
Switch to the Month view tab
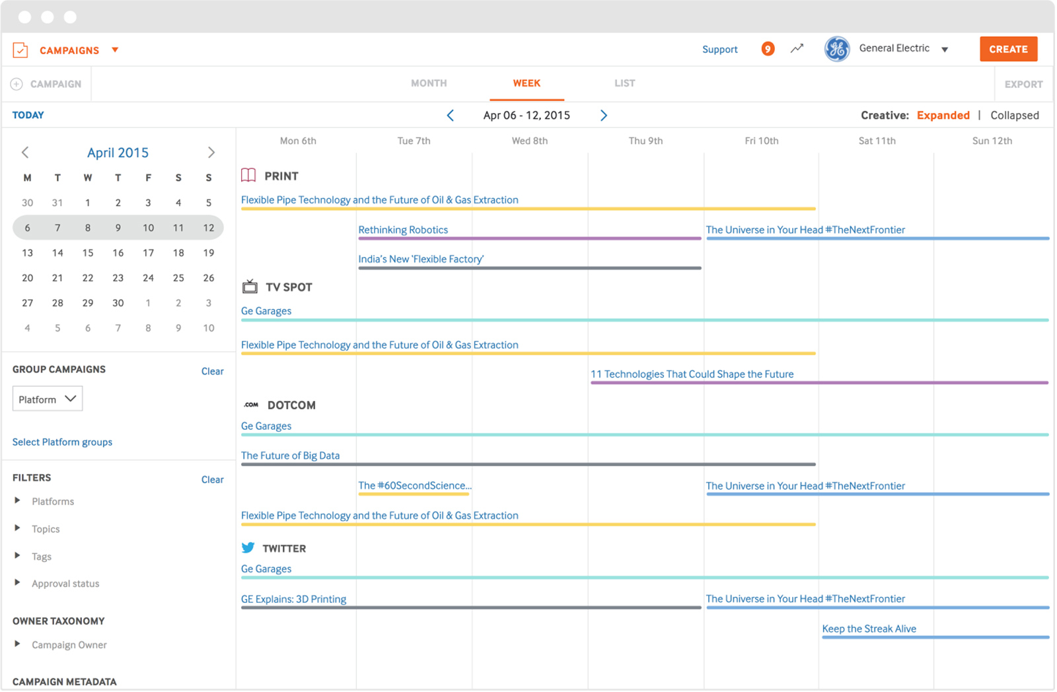point(429,83)
